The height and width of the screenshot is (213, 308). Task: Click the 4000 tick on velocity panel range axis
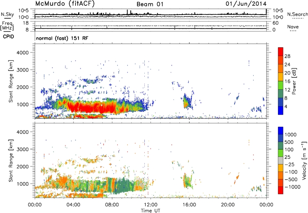22,132
